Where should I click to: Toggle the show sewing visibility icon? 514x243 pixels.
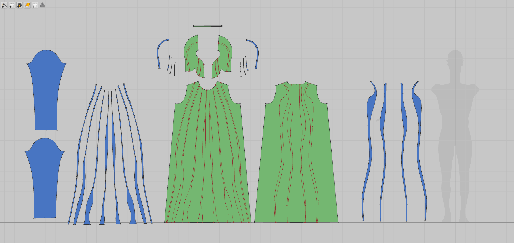point(4,5)
